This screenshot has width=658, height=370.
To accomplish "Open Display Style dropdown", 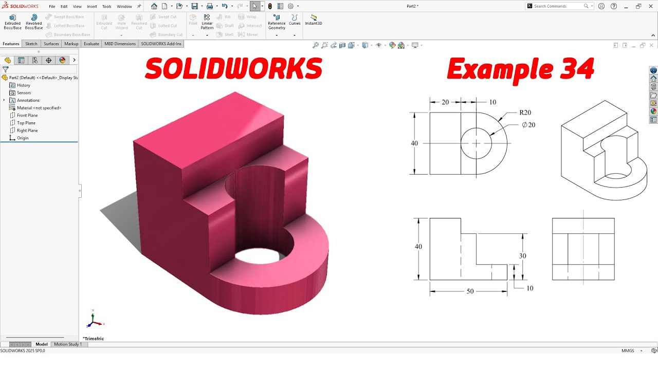I will tap(365, 45).
